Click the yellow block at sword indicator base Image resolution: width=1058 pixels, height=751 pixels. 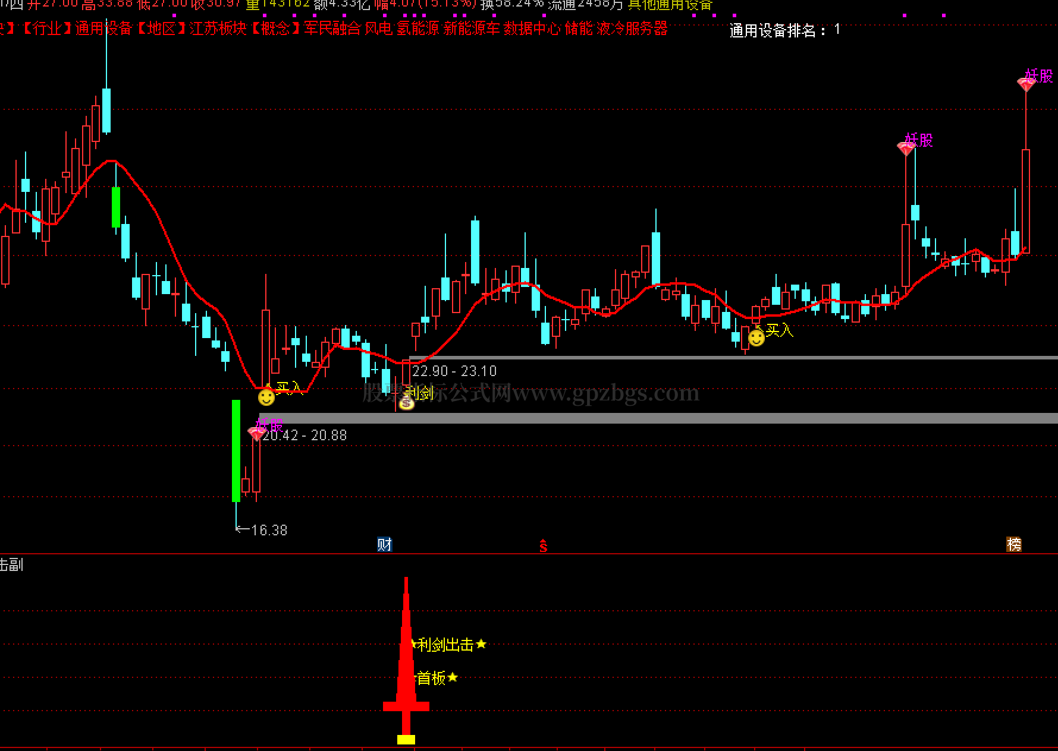[406, 740]
